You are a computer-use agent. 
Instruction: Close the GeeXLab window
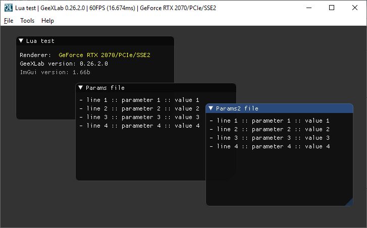354,8
